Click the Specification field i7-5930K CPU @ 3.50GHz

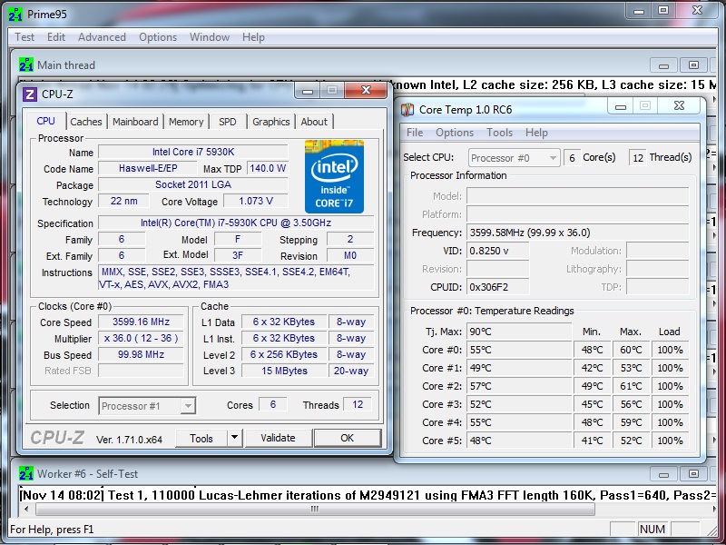pos(236,223)
